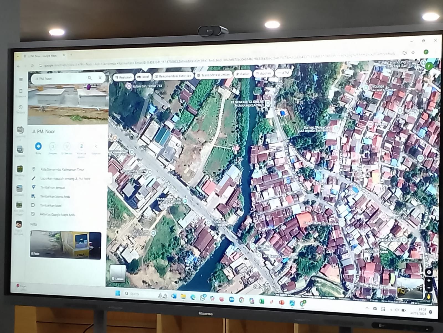Clear the Jl. PM. Noor search
This screenshot has width=443, height=333.
click(100, 78)
